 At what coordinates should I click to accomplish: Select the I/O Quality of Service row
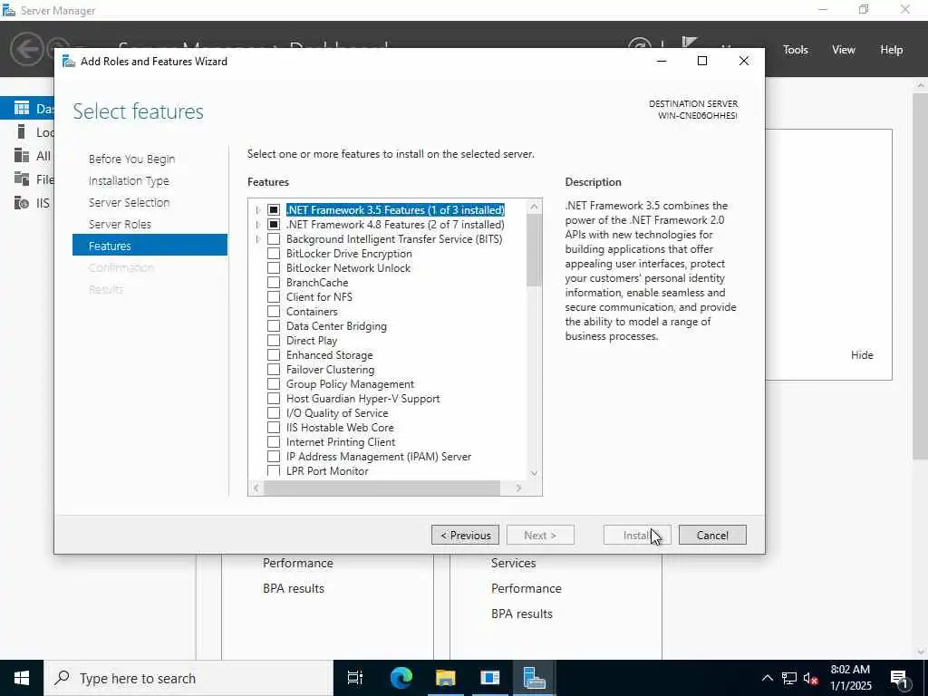pyautogui.click(x=337, y=413)
